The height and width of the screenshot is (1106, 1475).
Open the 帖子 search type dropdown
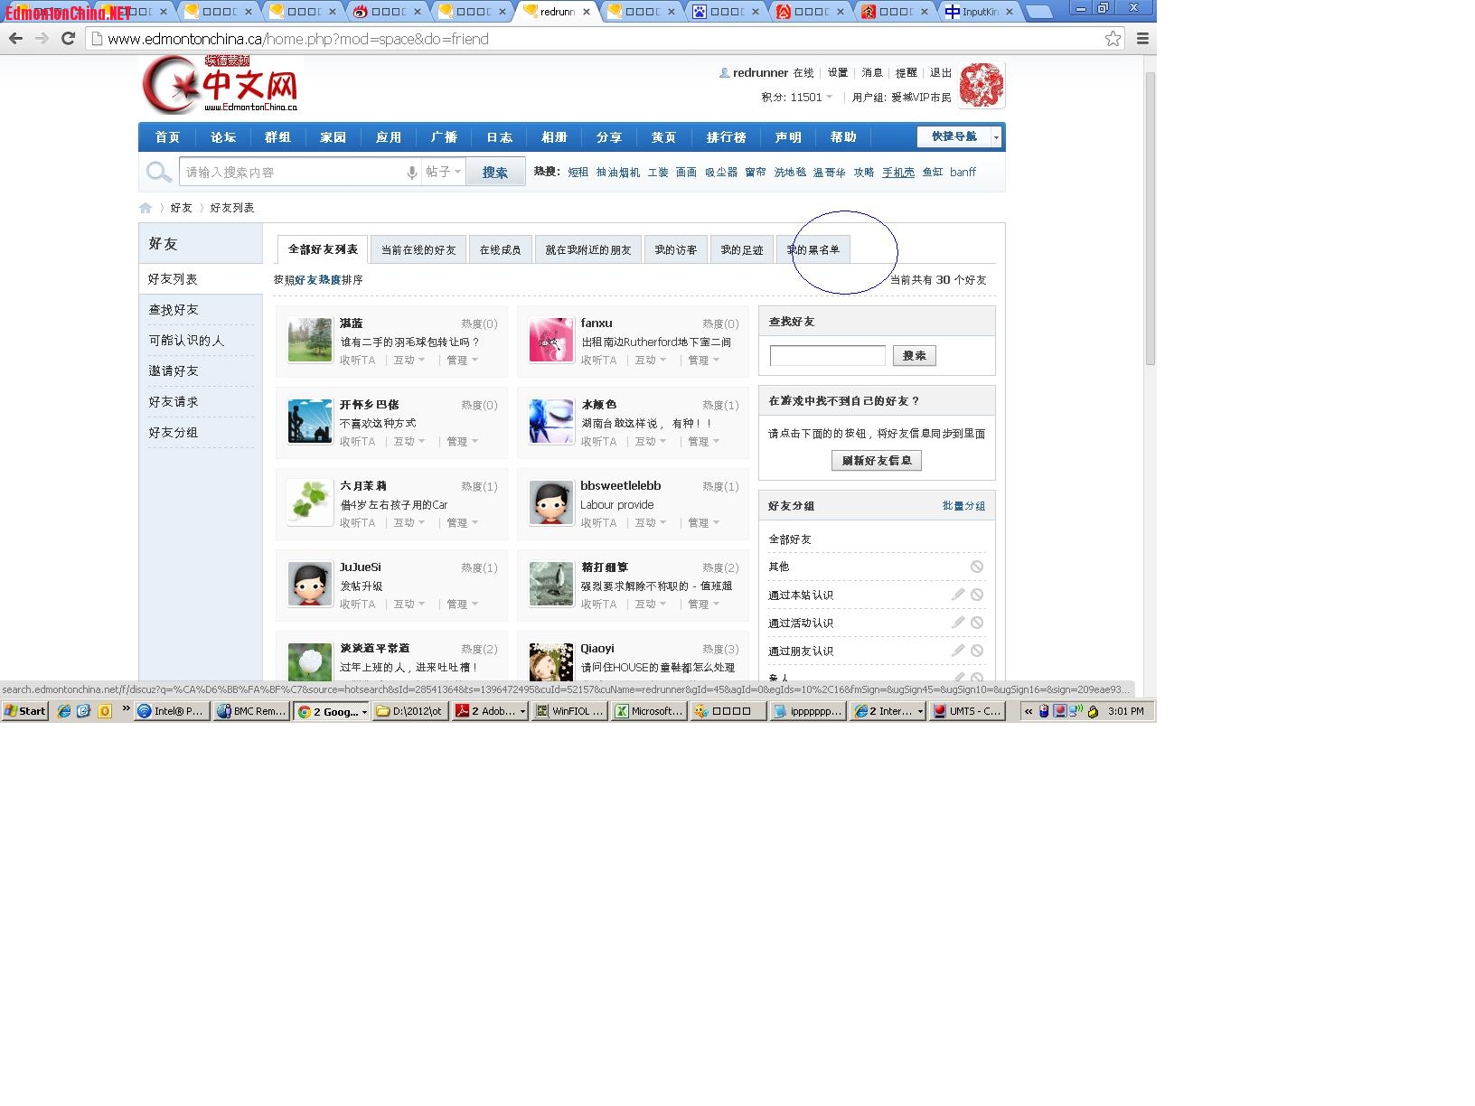pos(444,172)
